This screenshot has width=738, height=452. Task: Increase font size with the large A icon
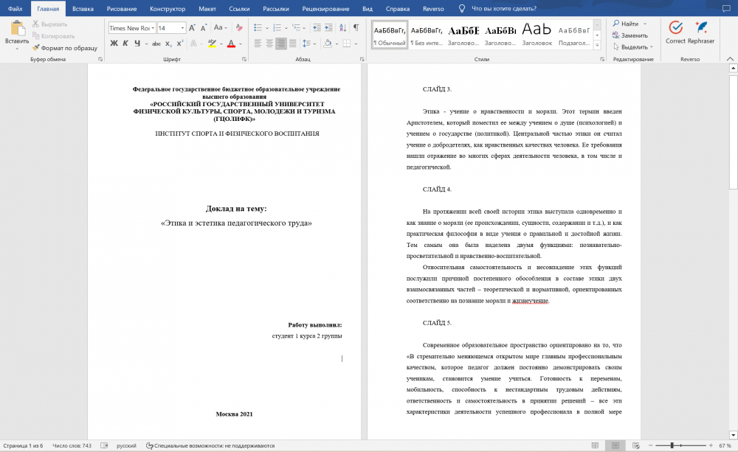click(x=192, y=28)
